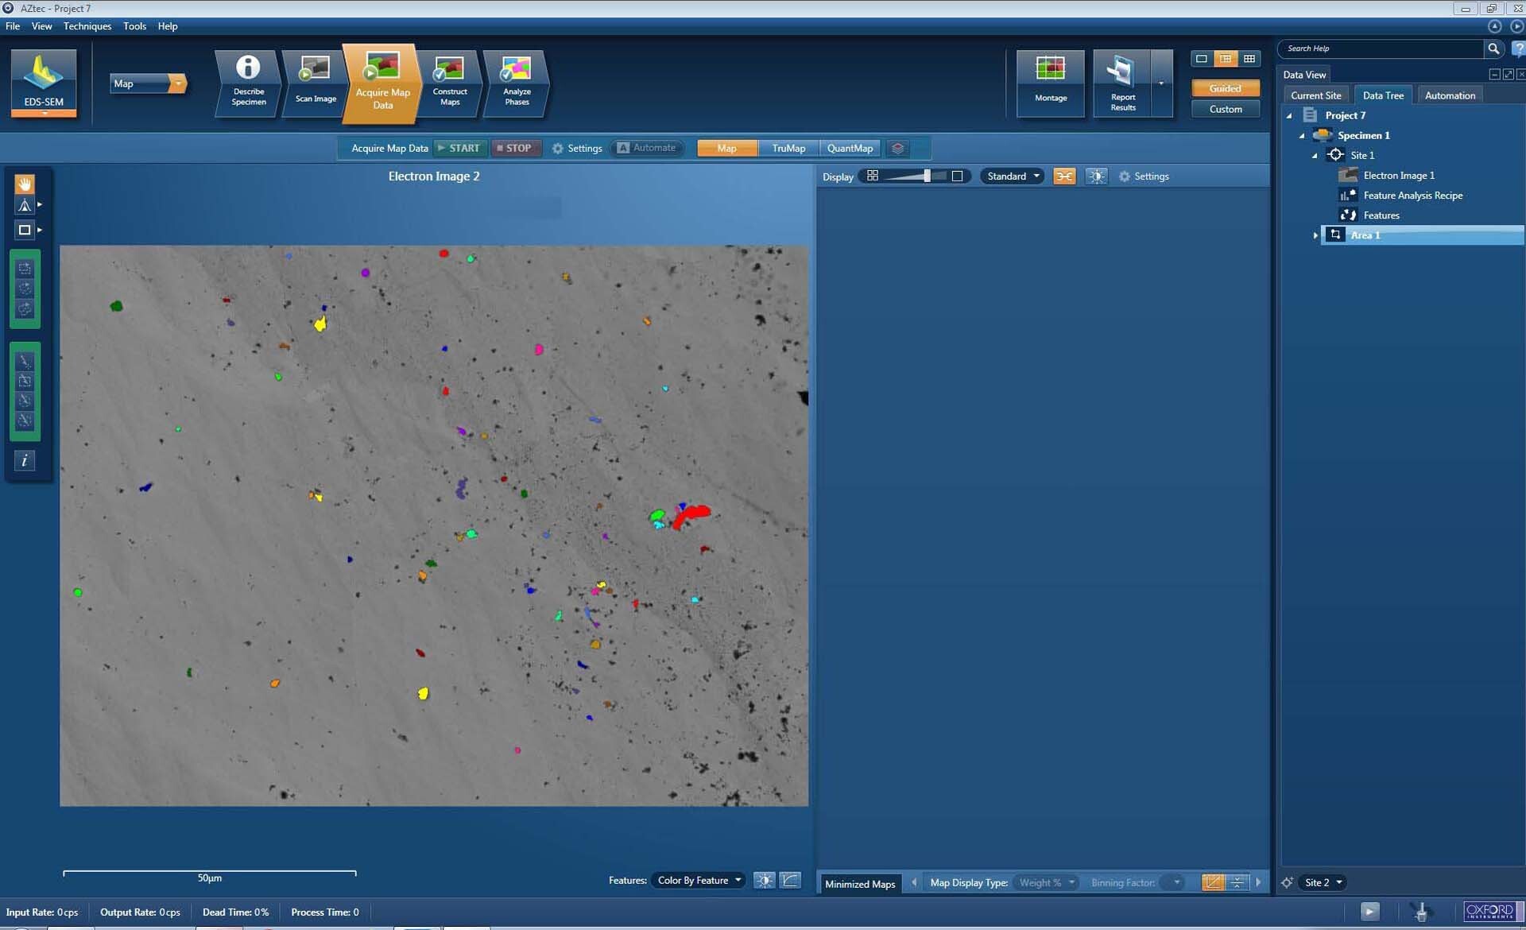Switch to single-pane layout view

coord(1202,59)
